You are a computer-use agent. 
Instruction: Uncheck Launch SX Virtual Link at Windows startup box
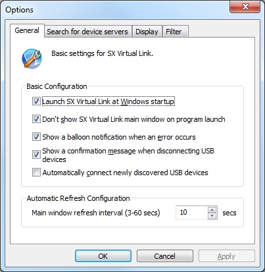(x=36, y=101)
